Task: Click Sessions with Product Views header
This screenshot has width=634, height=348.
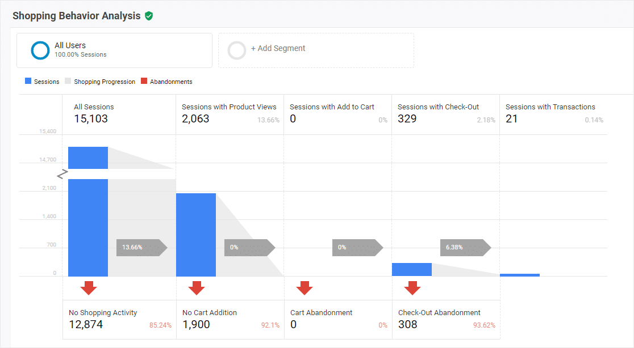Action: [229, 107]
